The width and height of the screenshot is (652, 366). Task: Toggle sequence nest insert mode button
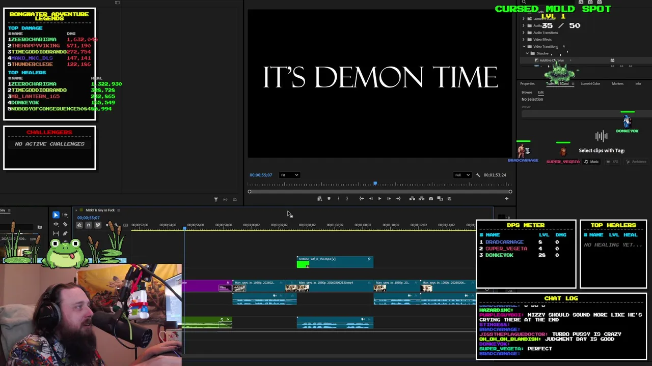[x=79, y=225]
